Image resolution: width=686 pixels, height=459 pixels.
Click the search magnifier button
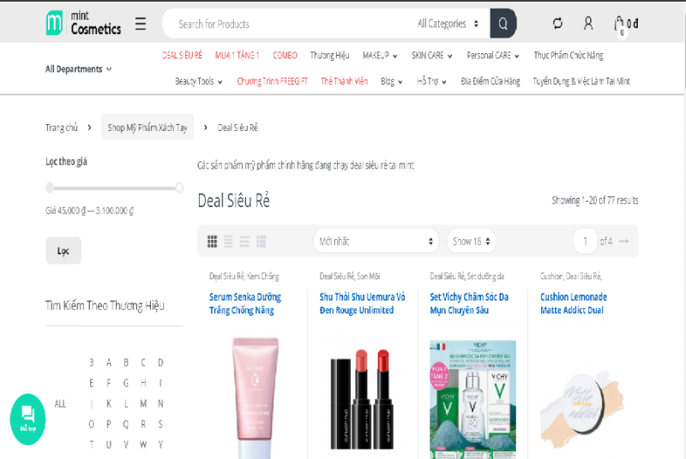tap(503, 24)
